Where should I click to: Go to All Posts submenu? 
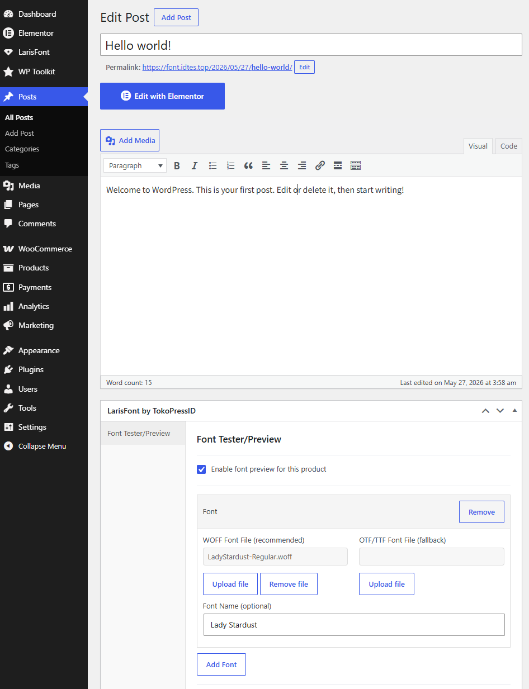click(19, 117)
